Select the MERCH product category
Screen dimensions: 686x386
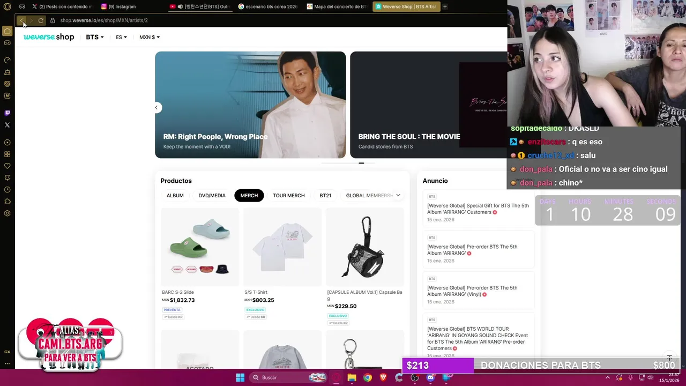[x=249, y=196]
